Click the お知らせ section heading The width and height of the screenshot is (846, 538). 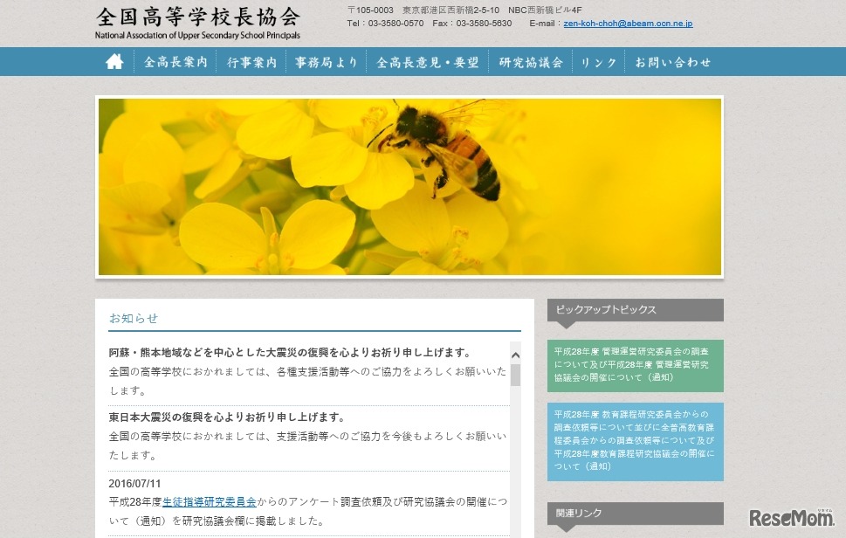point(133,318)
